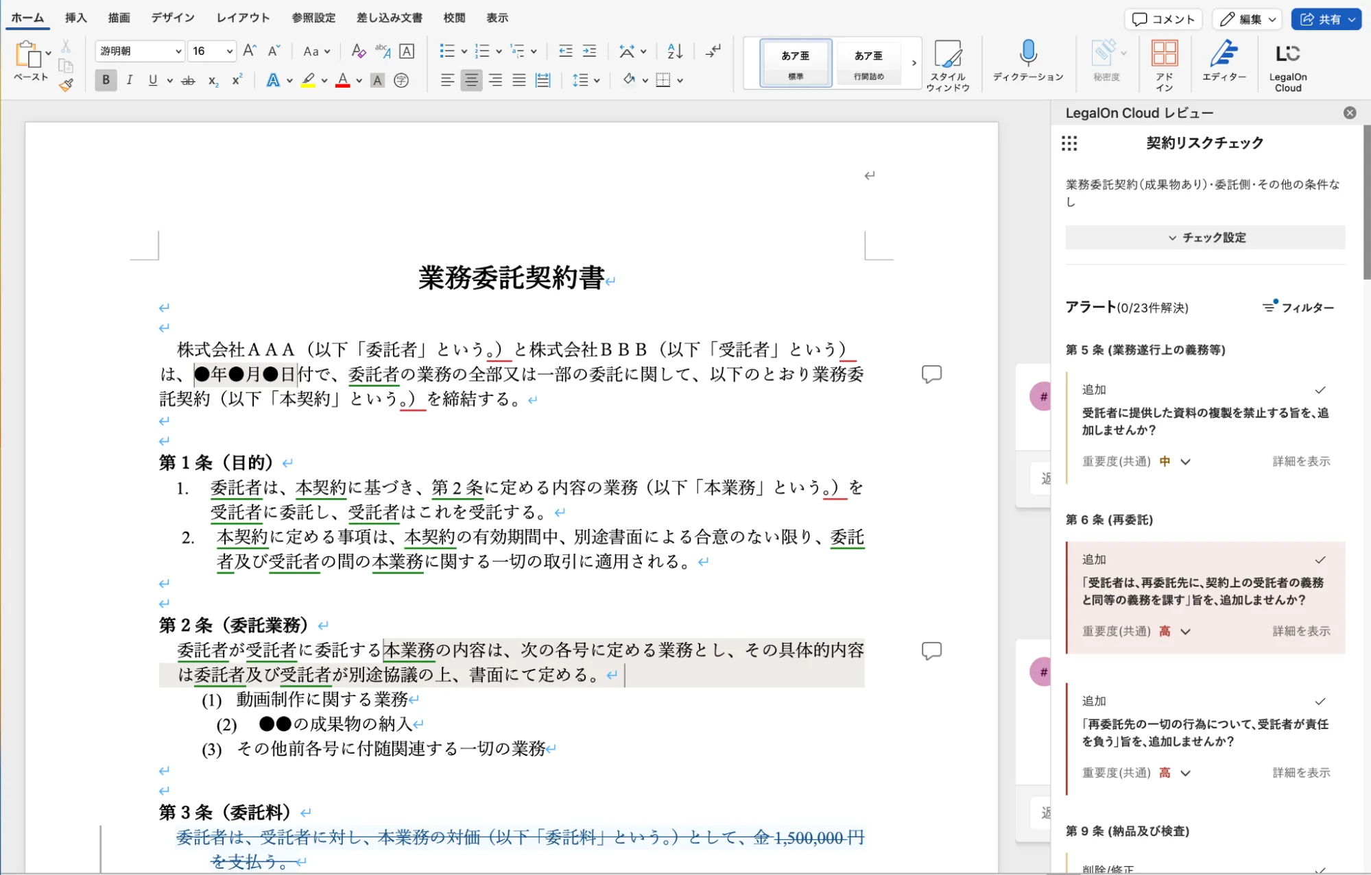1371x875 pixels.
Task: Open the highlight color dropdown arrow
Action: pos(324,81)
